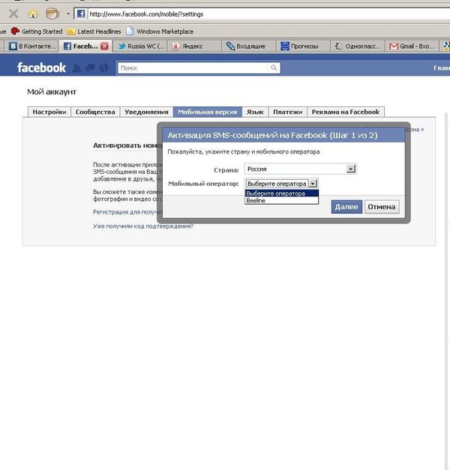Open the Язык tab

click(255, 112)
